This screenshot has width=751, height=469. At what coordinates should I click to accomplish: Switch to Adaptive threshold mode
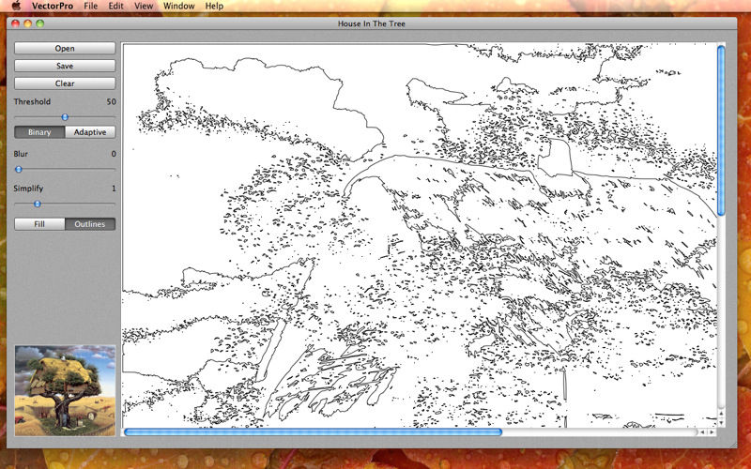click(90, 132)
